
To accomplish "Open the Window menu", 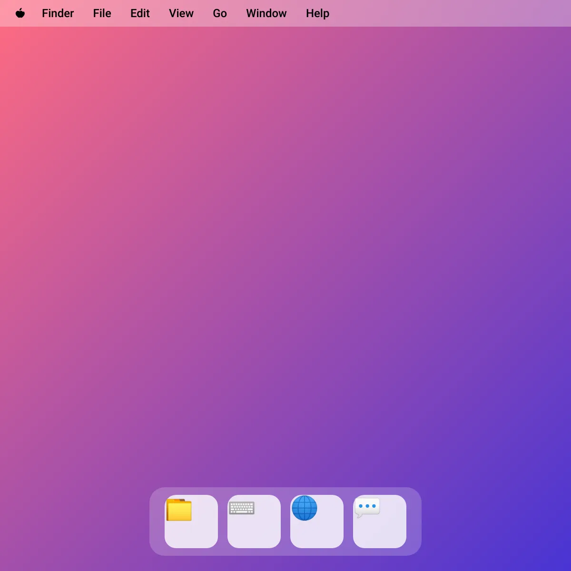I will [x=266, y=13].
